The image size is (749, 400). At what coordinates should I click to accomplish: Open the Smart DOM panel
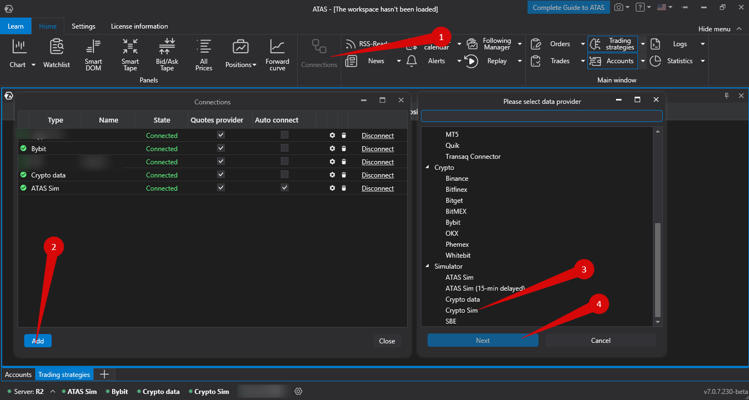(93, 55)
